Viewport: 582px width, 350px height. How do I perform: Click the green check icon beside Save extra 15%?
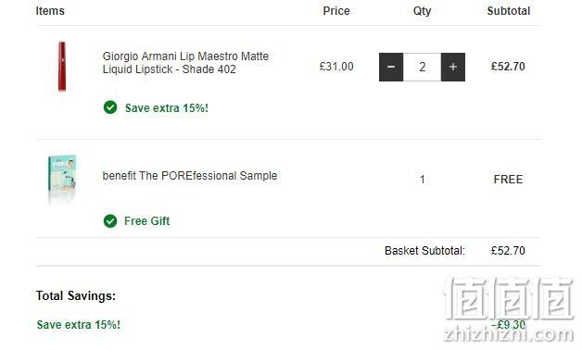[x=110, y=107]
